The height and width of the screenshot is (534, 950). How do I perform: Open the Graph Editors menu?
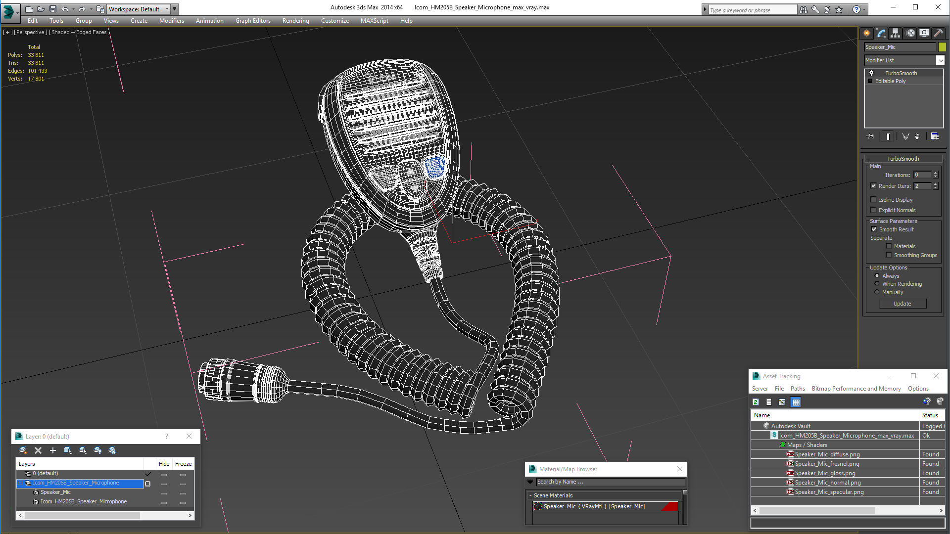[x=253, y=21]
